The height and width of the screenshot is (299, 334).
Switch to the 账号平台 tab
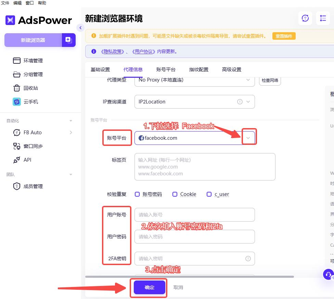[166, 70]
